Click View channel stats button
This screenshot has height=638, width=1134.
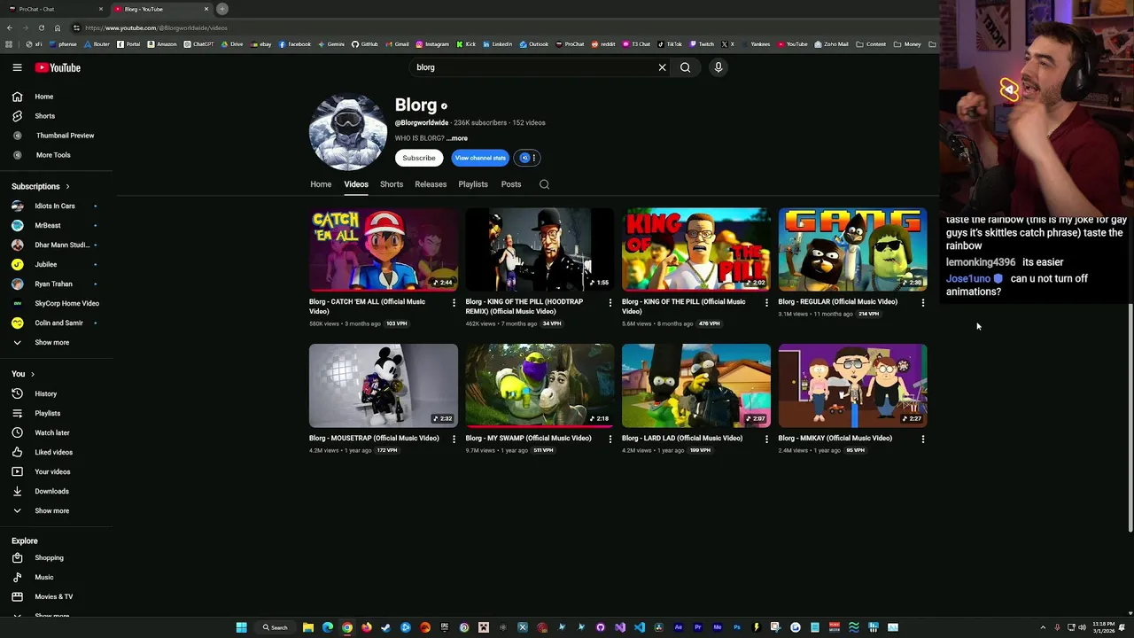tap(480, 158)
